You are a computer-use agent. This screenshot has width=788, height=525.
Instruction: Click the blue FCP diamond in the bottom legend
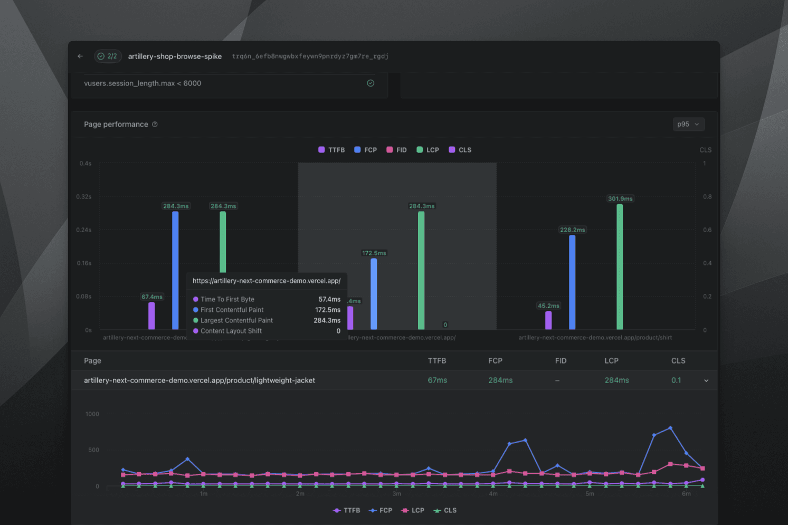[x=373, y=510]
